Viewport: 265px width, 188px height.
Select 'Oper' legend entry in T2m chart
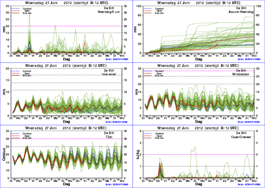point(27,136)
